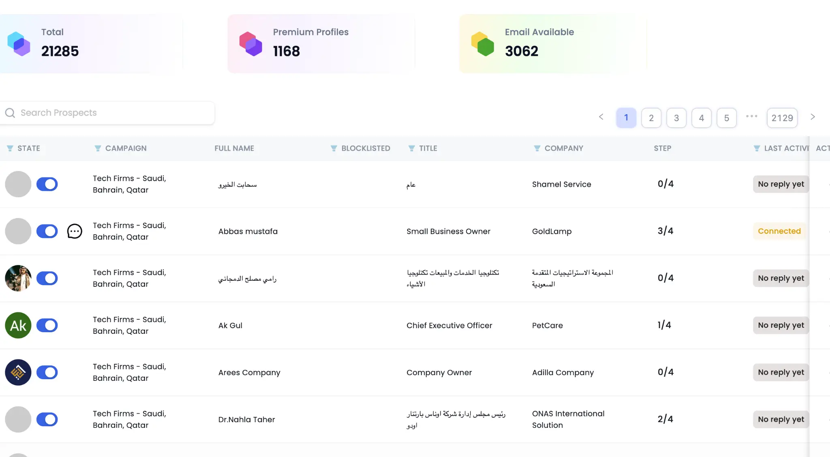Jump to last page 2129
Screen dimensions: 830x457
tap(782, 117)
